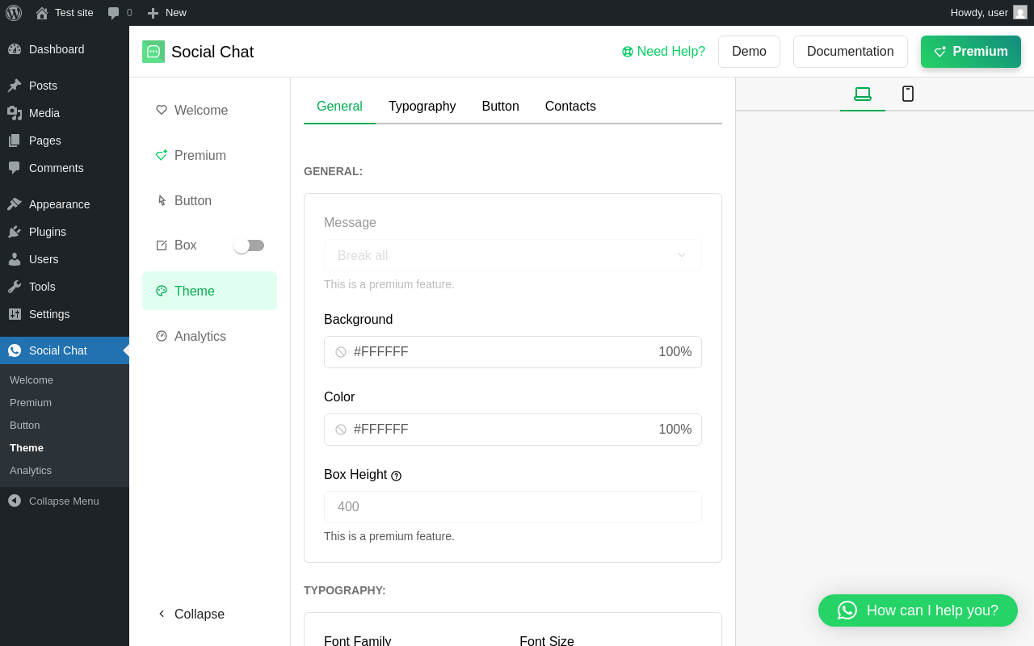
Task: Open the Box section label
Action: (x=186, y=245)
